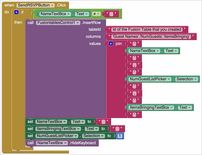Edit the columns string 'Guest Names','NumGuests','ItemsBringing'
The height and width of the screenshot is (155, 202).
pyautogui.click(x=150, y=37)
